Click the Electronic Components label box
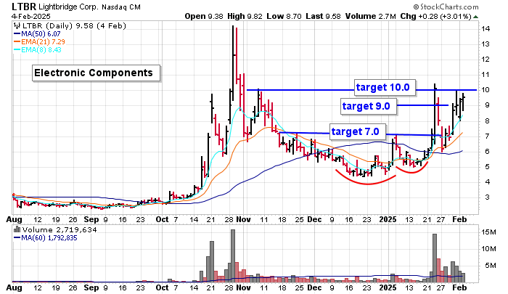The image size is (508, 294). (x=97, y=73)
